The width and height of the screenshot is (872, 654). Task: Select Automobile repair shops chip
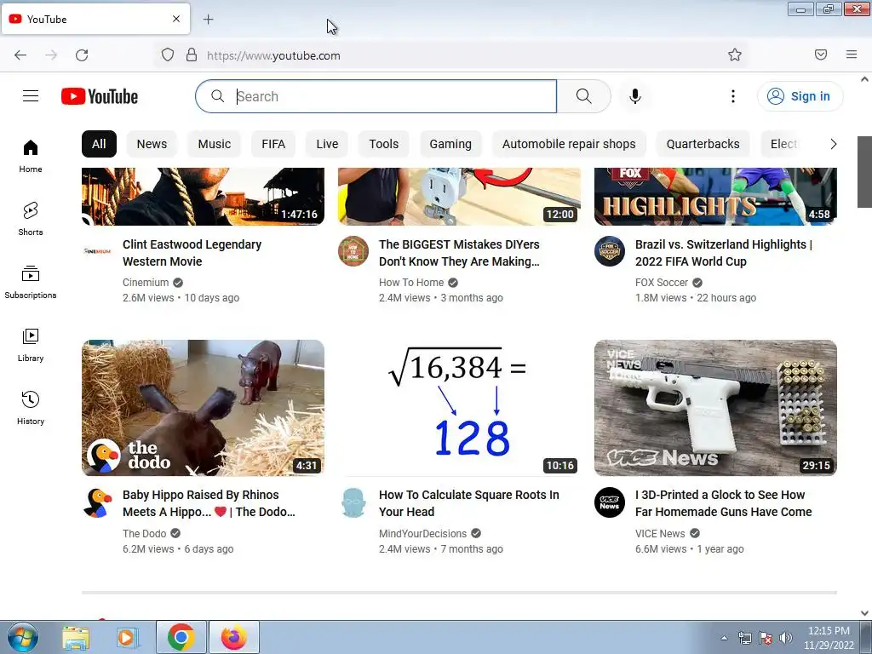(569, 144)
